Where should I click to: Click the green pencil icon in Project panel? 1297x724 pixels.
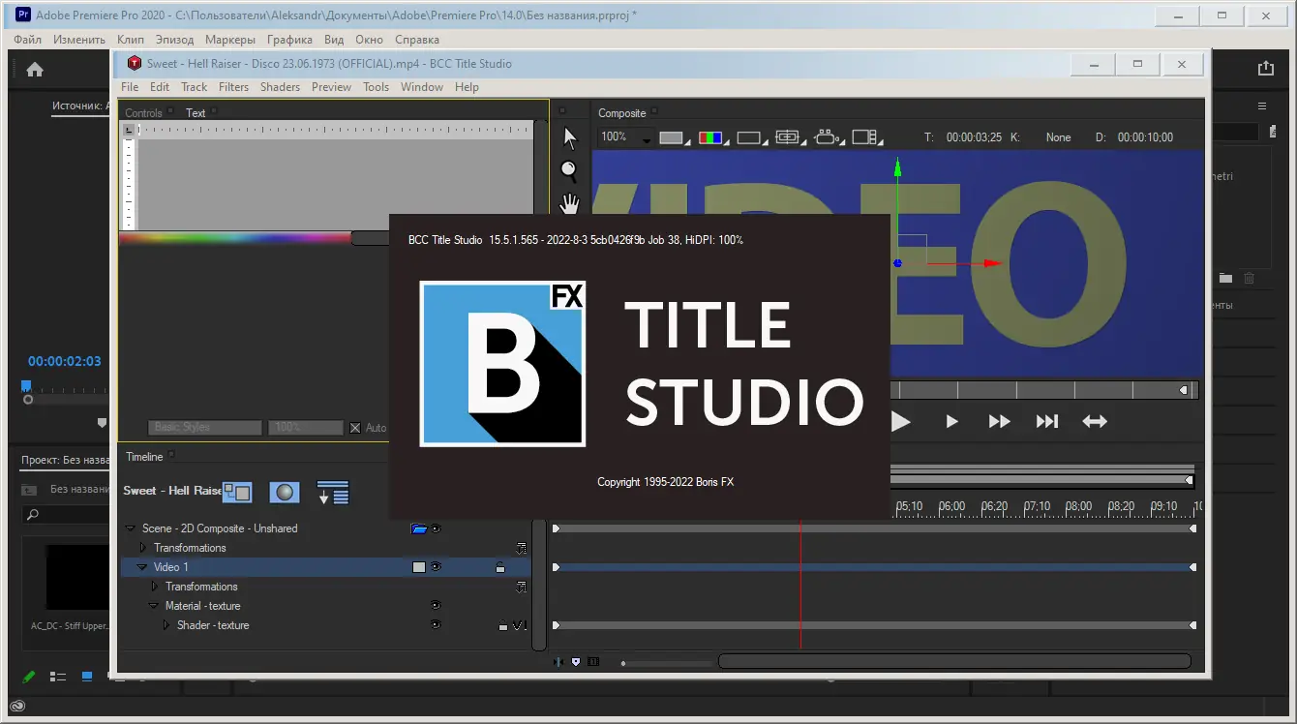[29, 677]
